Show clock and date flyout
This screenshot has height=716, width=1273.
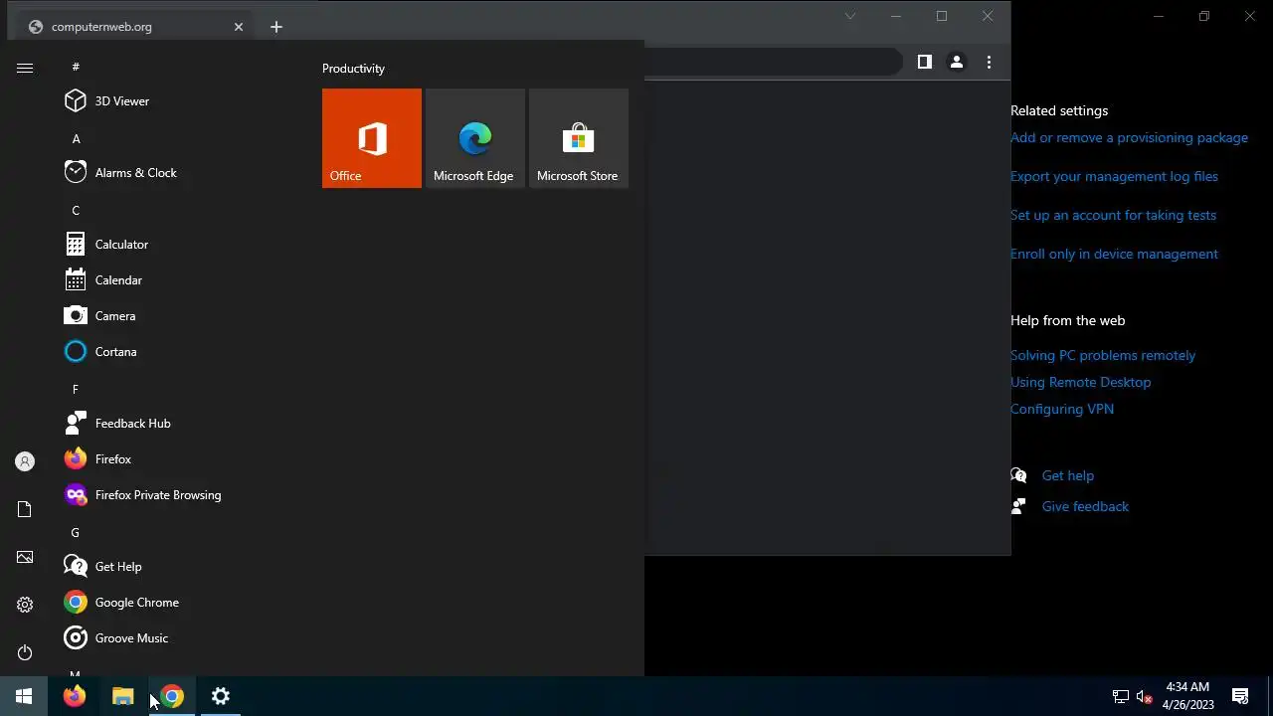(1187, 696)
